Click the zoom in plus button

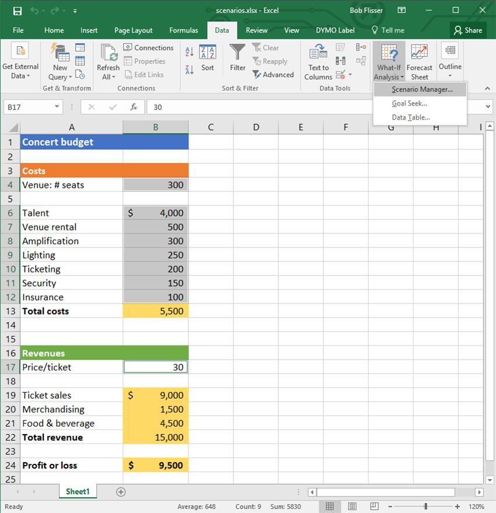tap(457, 507)
